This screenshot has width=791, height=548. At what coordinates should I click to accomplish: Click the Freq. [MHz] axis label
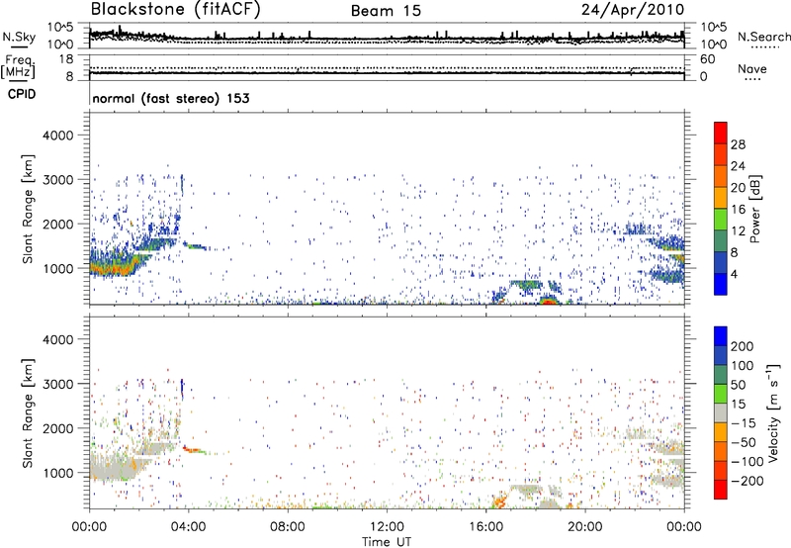pos(19,67)
